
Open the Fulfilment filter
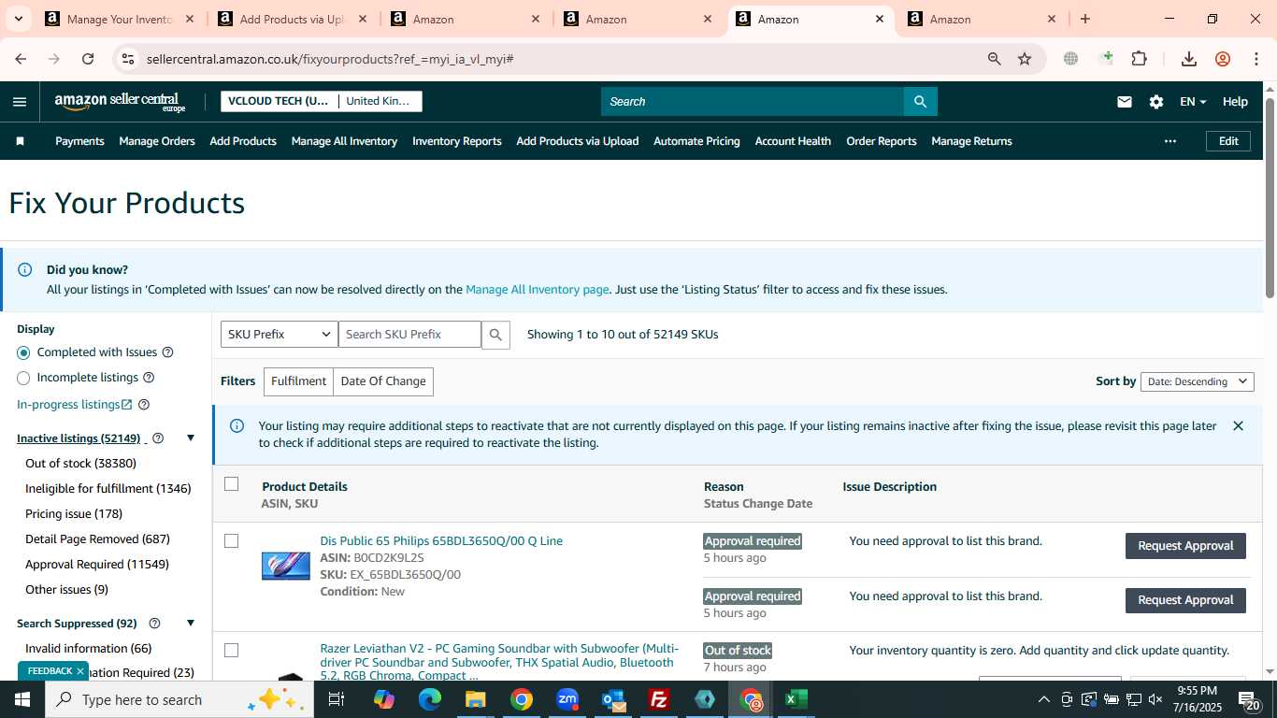pos(298,381)
